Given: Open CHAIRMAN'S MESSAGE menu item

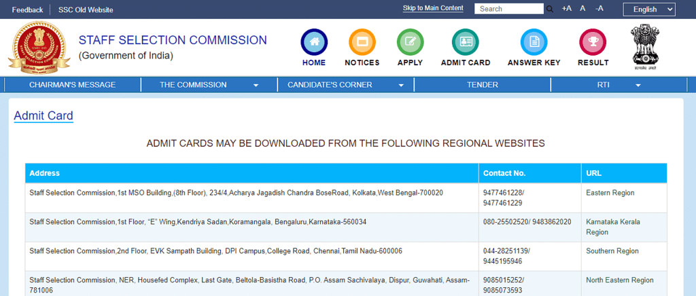Looking at the screenshot, I should (72, 85).
